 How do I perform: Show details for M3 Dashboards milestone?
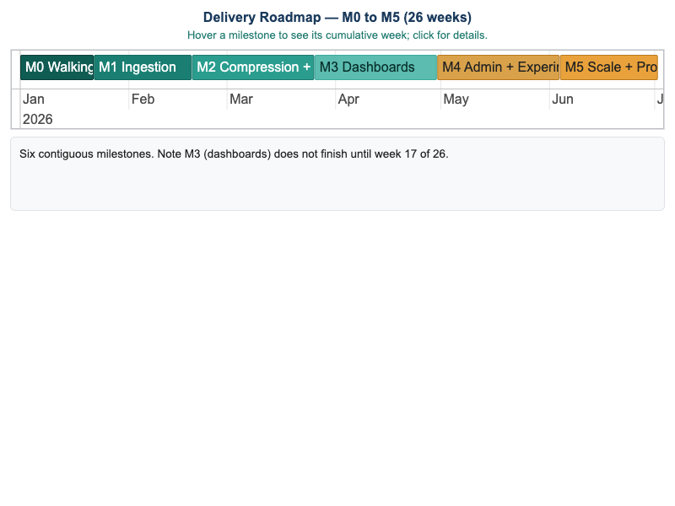point(375,67)
